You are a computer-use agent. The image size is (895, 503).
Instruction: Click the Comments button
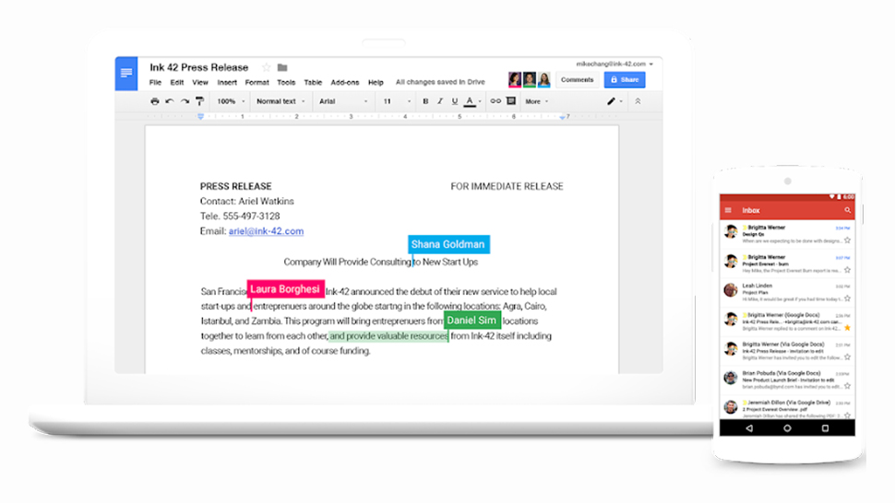coord(577,80)
